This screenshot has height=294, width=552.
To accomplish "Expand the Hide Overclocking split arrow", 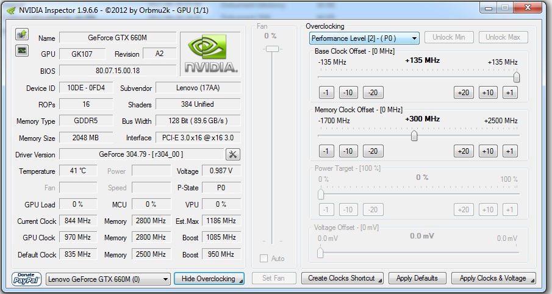I will [241, 281].
